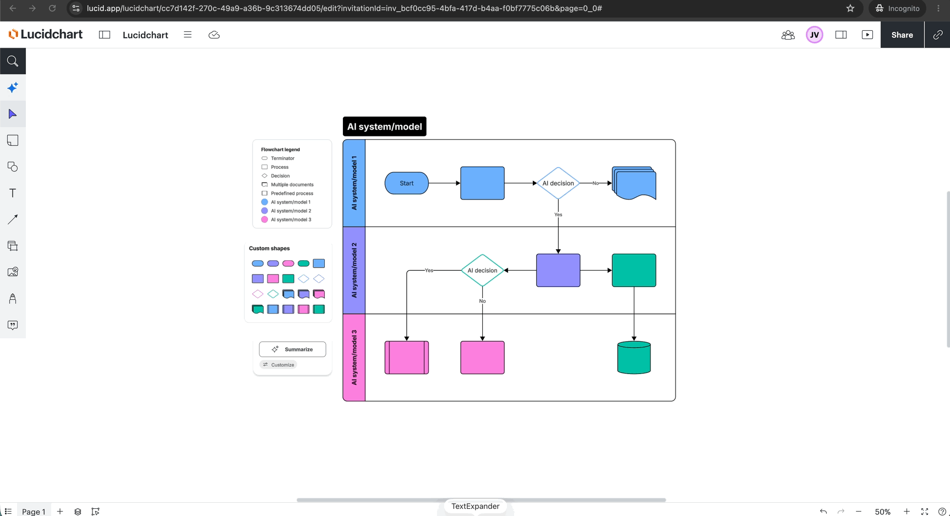Activate the selection box cursor icon
This screenshot has height=516, width=950.
coord(95,512)
